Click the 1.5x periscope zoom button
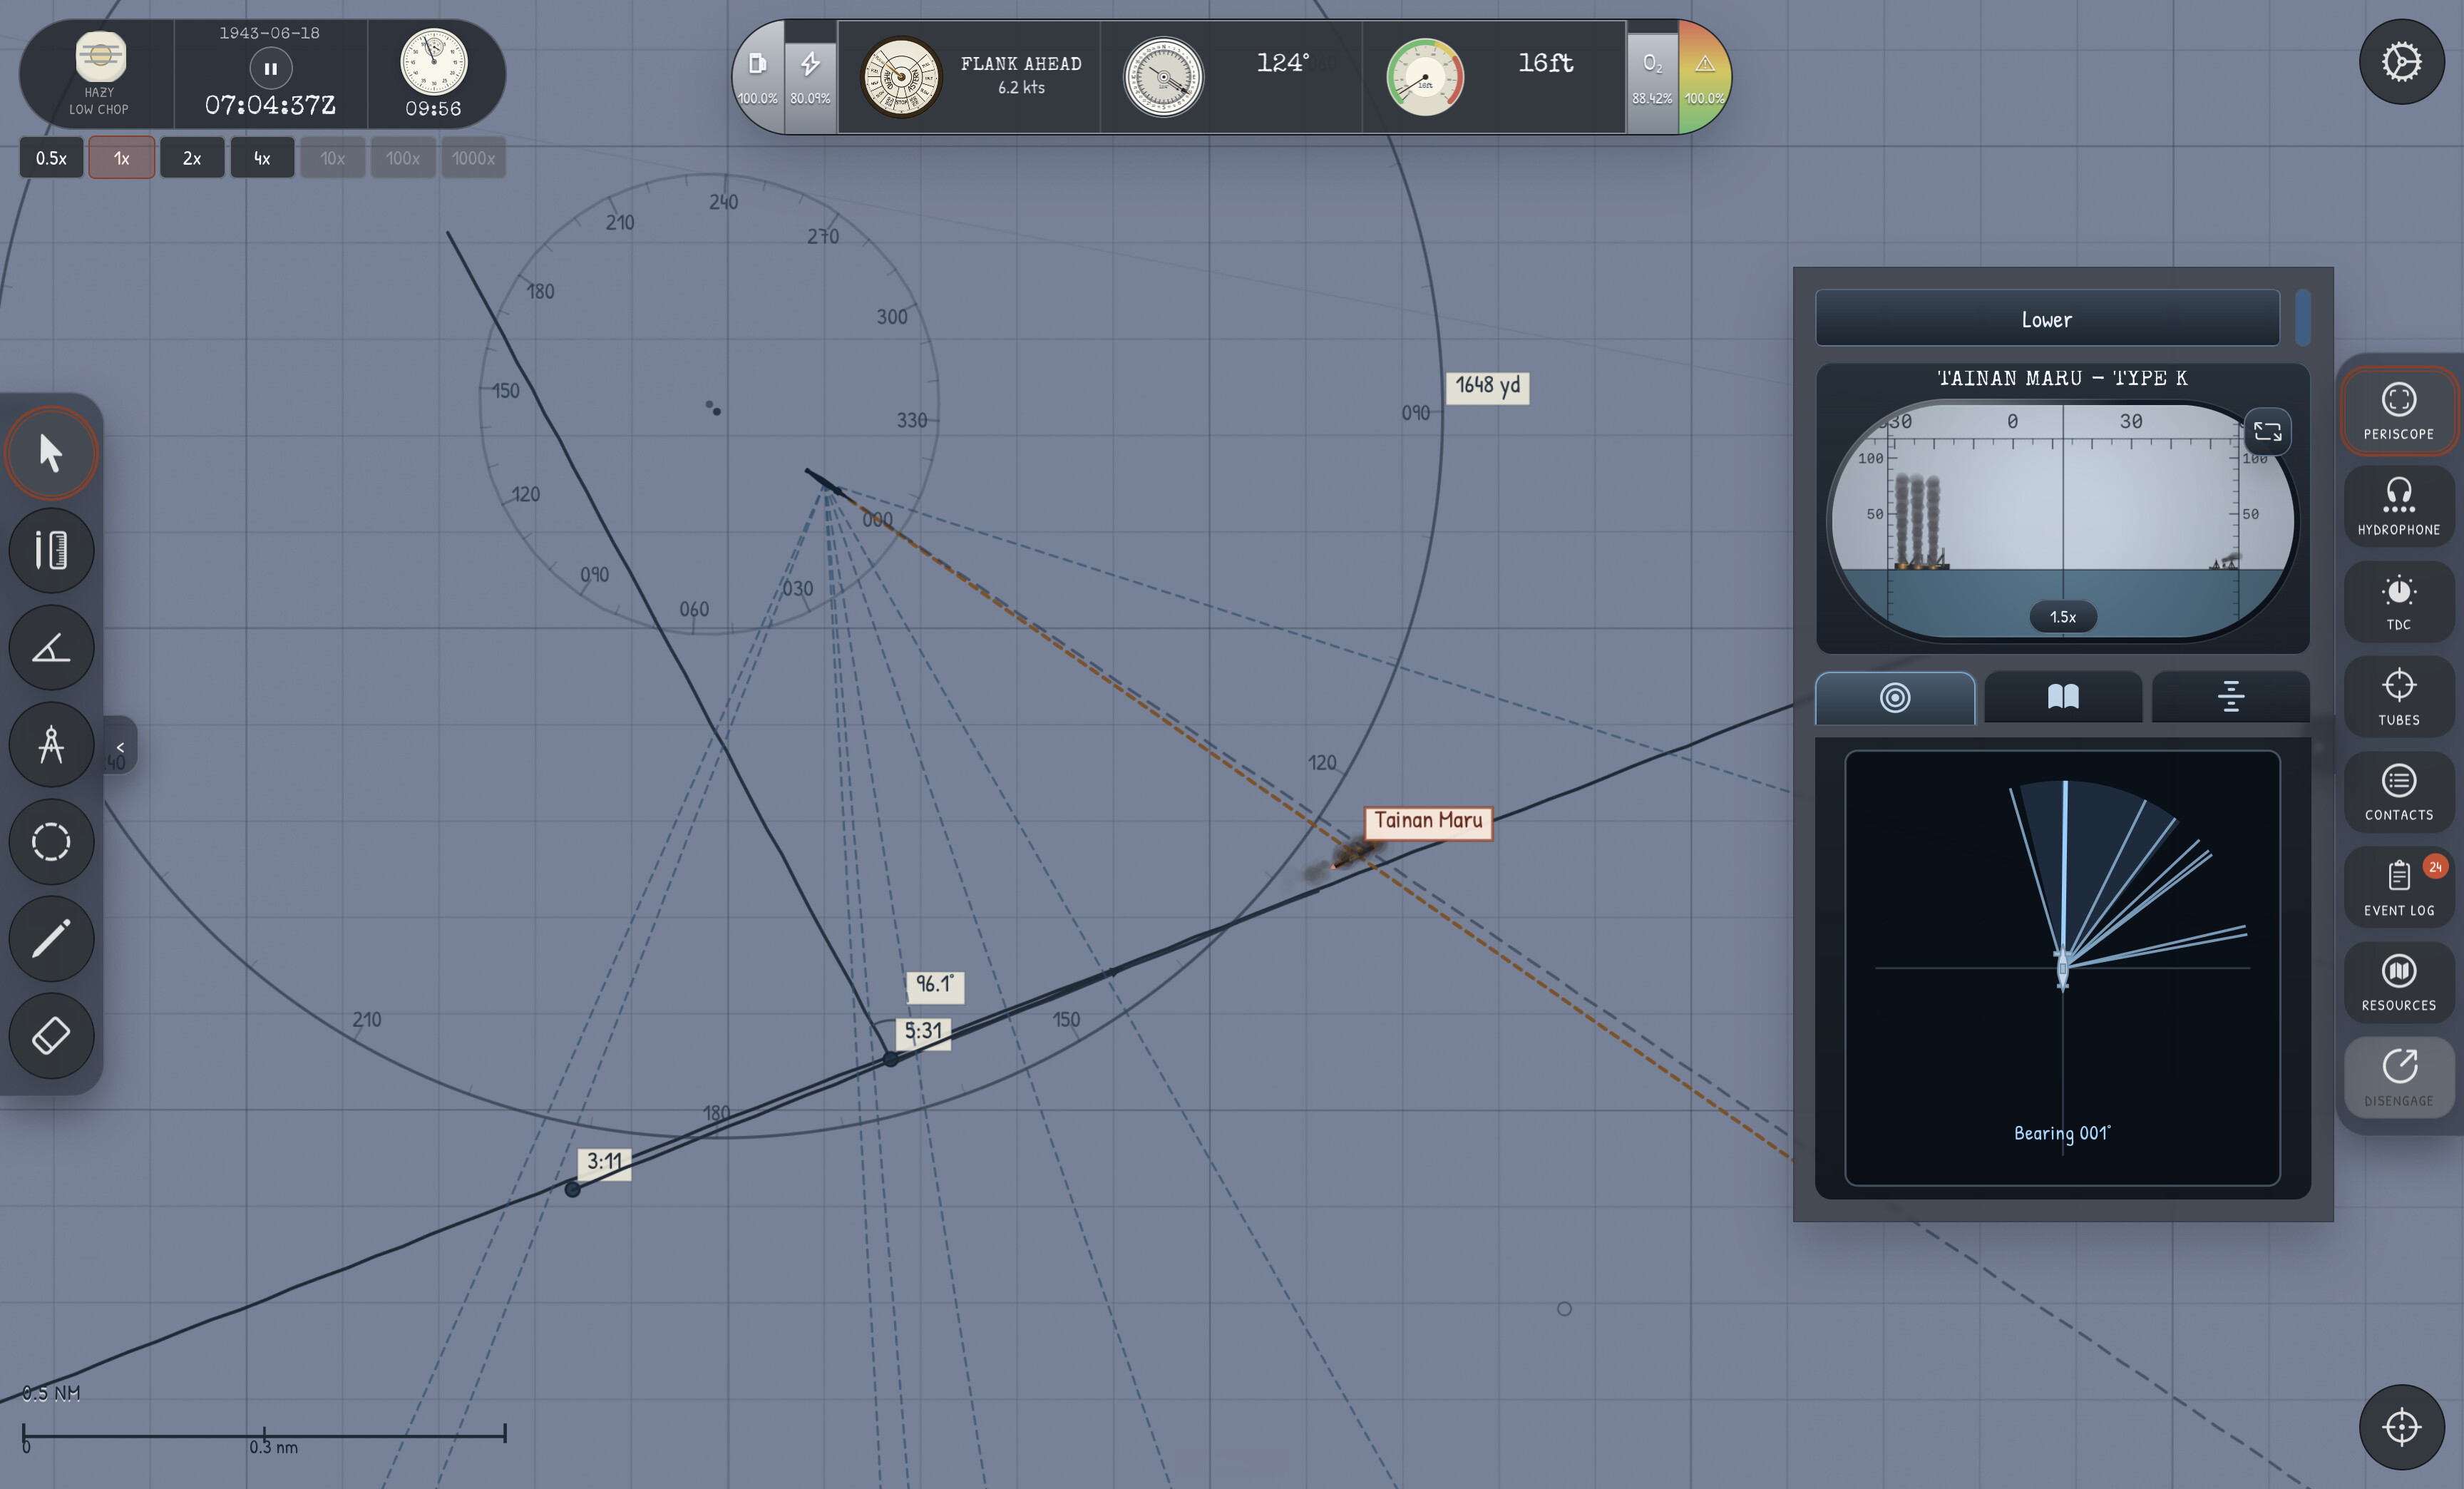 pos(2062,617)
